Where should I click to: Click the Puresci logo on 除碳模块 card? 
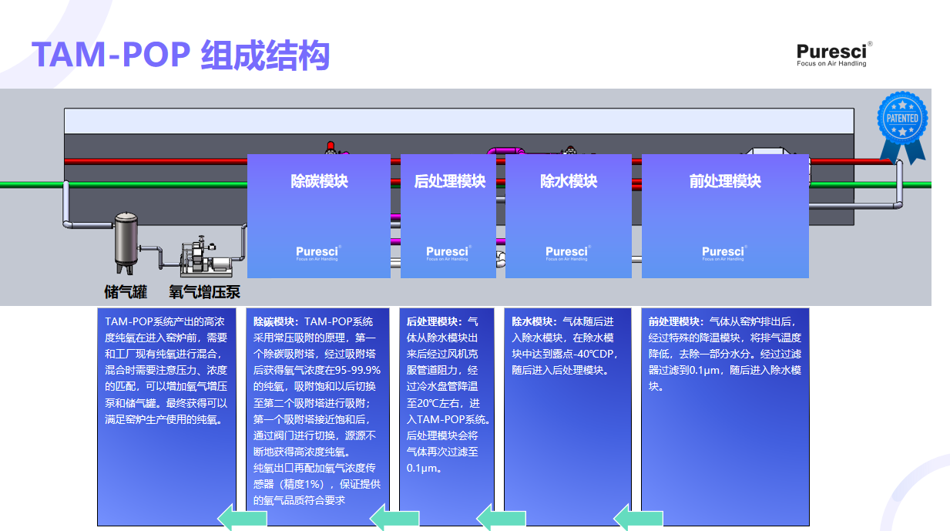click(x=317, y=253)
